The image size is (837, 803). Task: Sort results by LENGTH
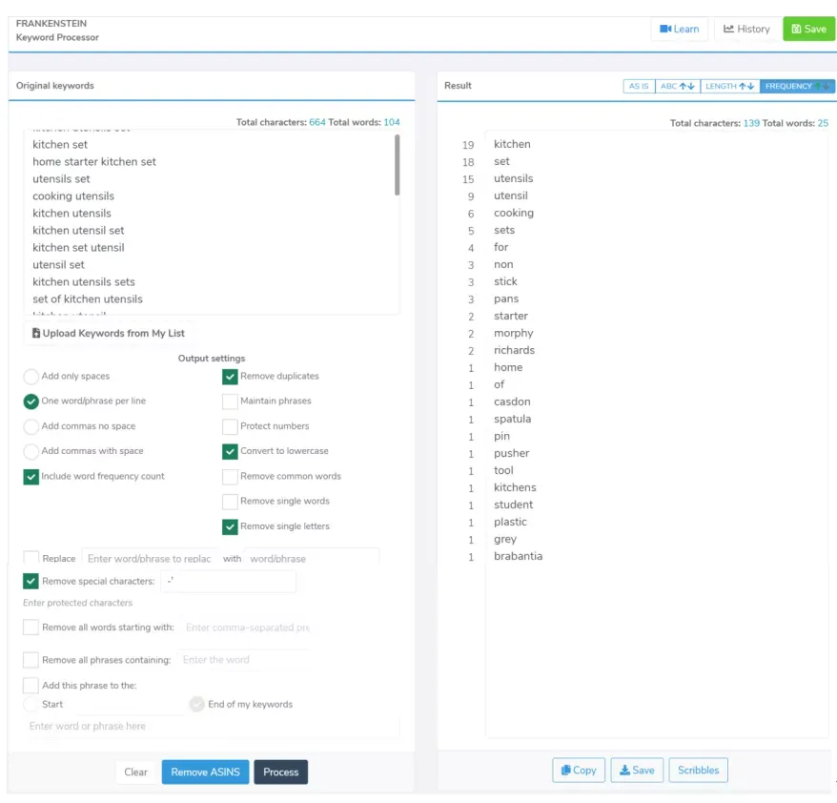point(729,86)
